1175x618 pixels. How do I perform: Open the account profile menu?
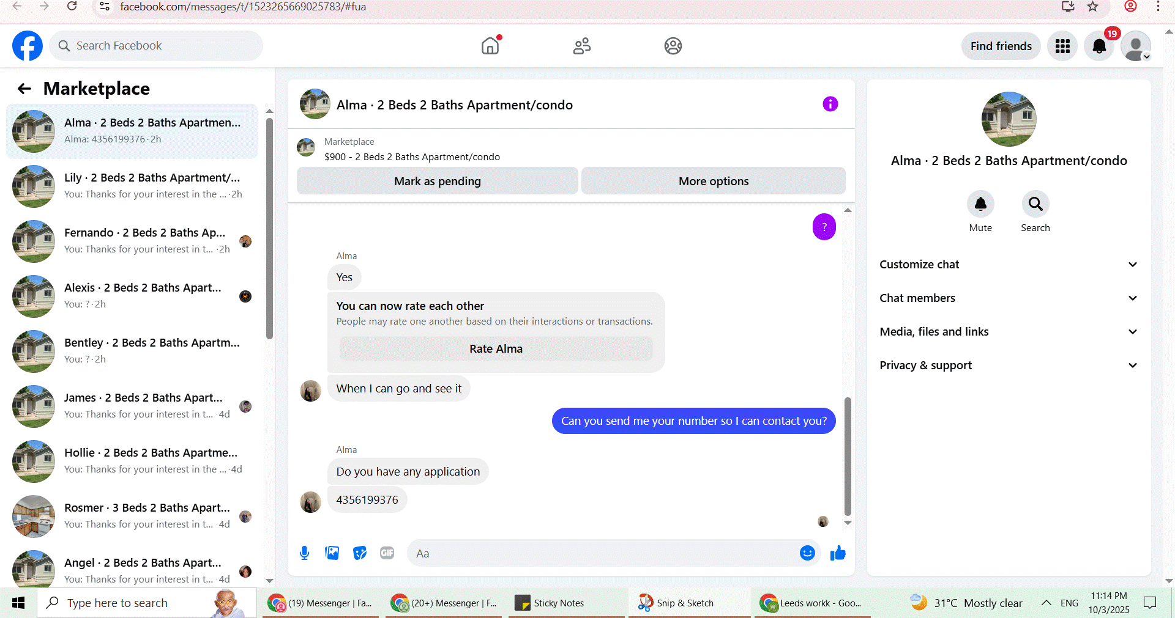point(1136,46)
